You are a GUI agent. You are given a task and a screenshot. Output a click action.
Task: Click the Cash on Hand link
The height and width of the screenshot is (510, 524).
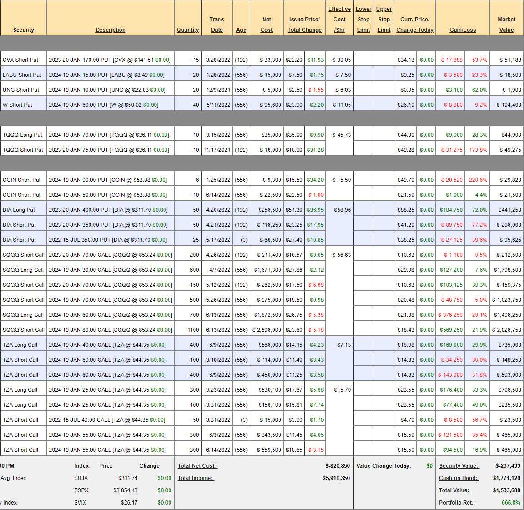click(458, 478)
